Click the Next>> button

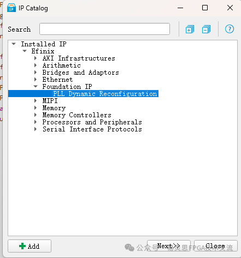169,246
